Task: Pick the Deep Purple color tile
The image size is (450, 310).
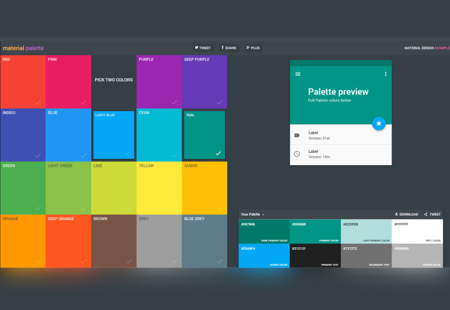Action: [x=204, y=81]
